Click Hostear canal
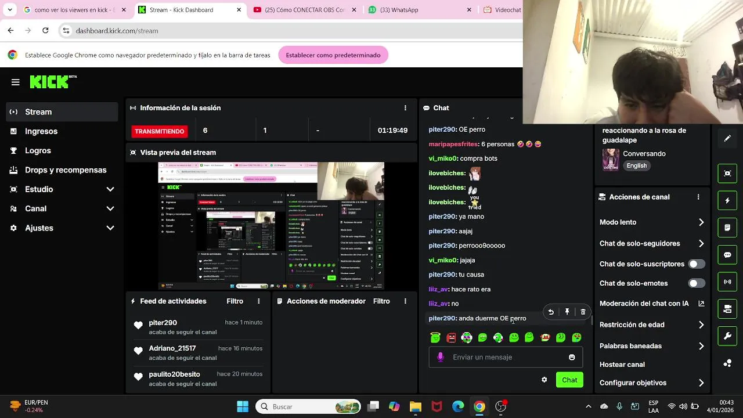This screenshot has height=418, width=743. (x=622, y=365)
